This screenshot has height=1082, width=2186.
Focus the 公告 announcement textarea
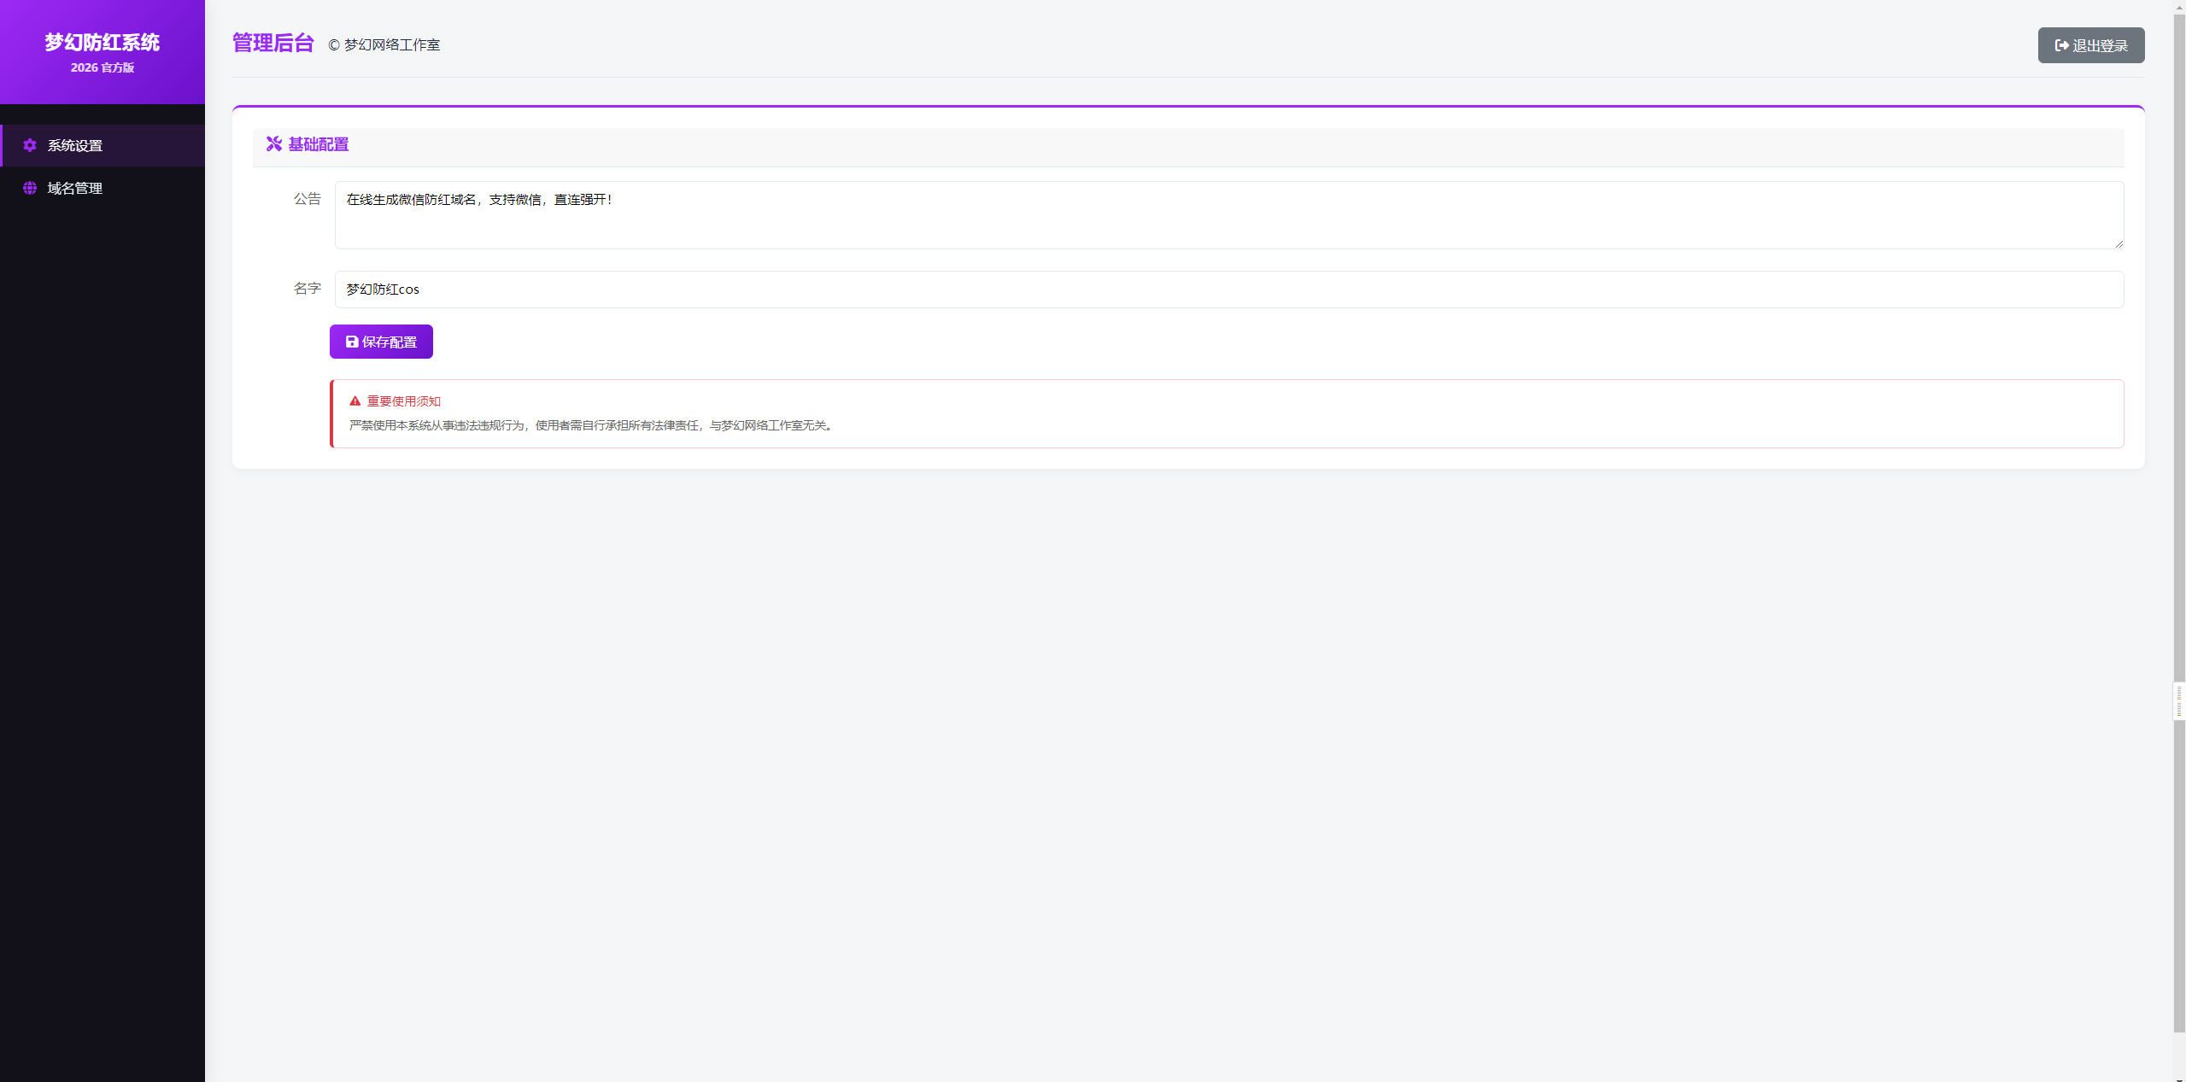1228,215
